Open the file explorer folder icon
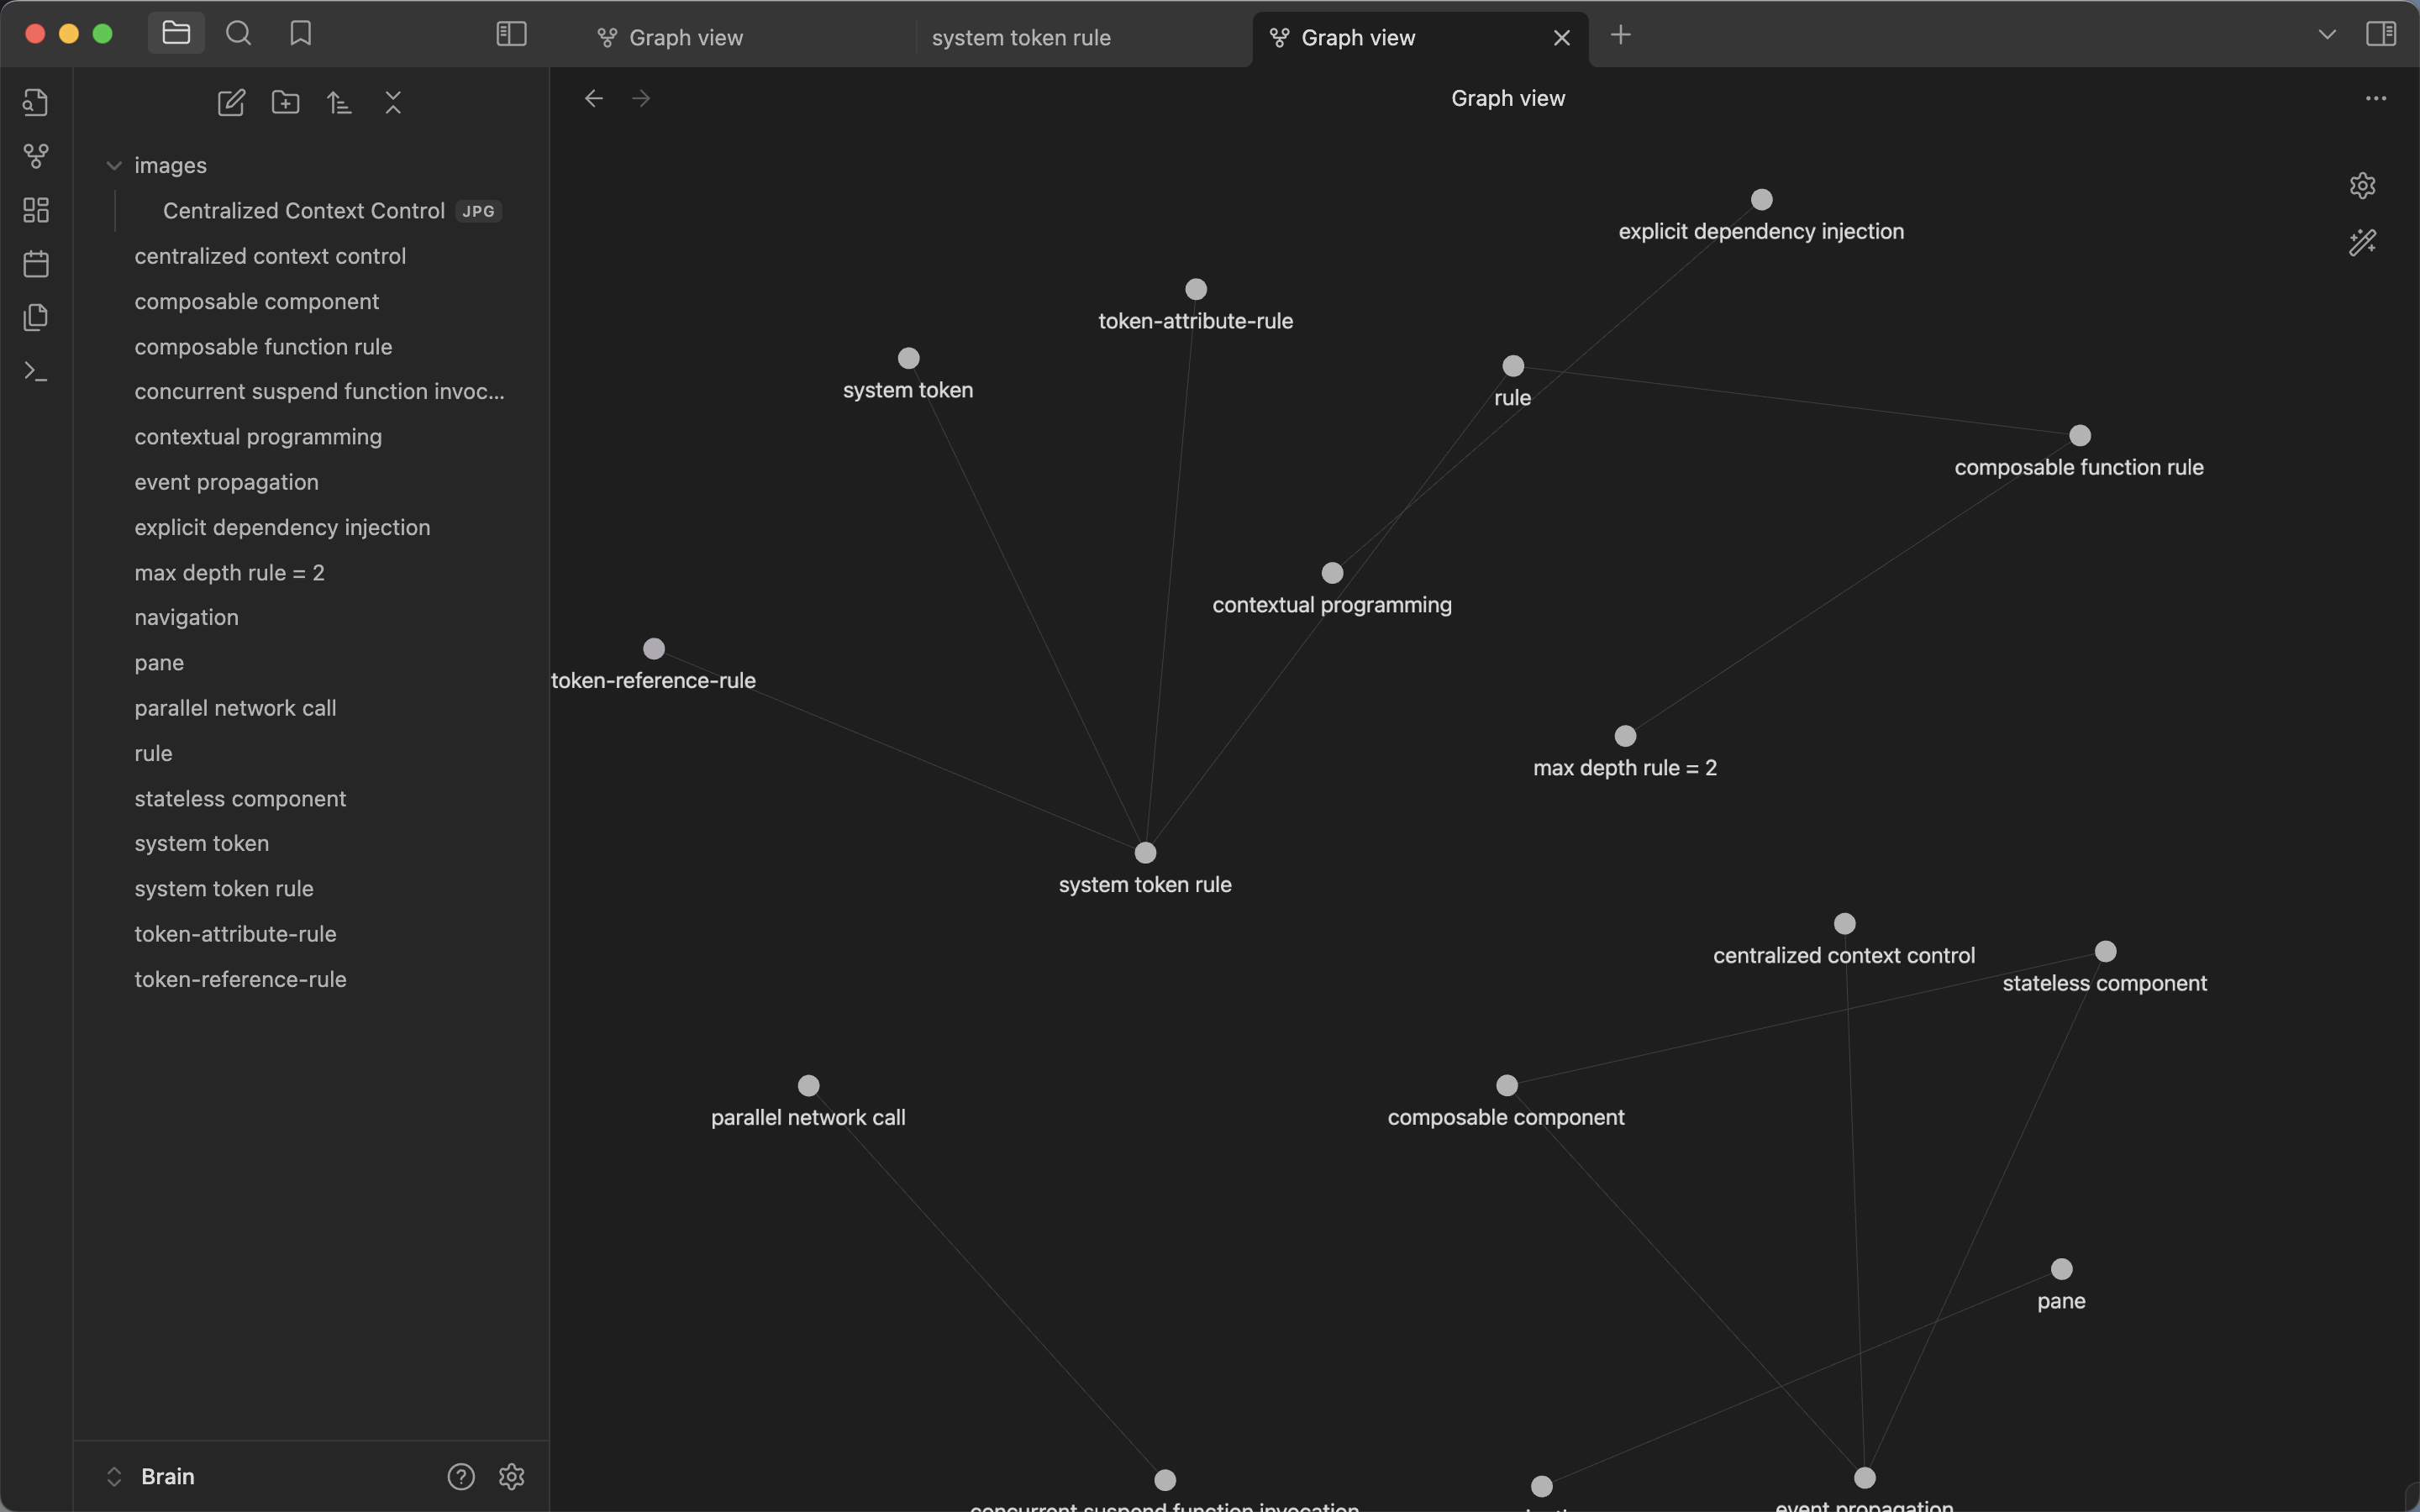This screenshot has width=2420, height=1512. coord(176,33)
